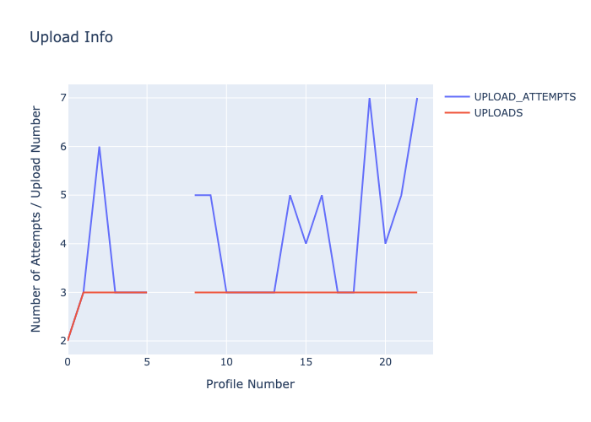Click the blue dip at profile 15
The image size is (591, 422).
306,244
